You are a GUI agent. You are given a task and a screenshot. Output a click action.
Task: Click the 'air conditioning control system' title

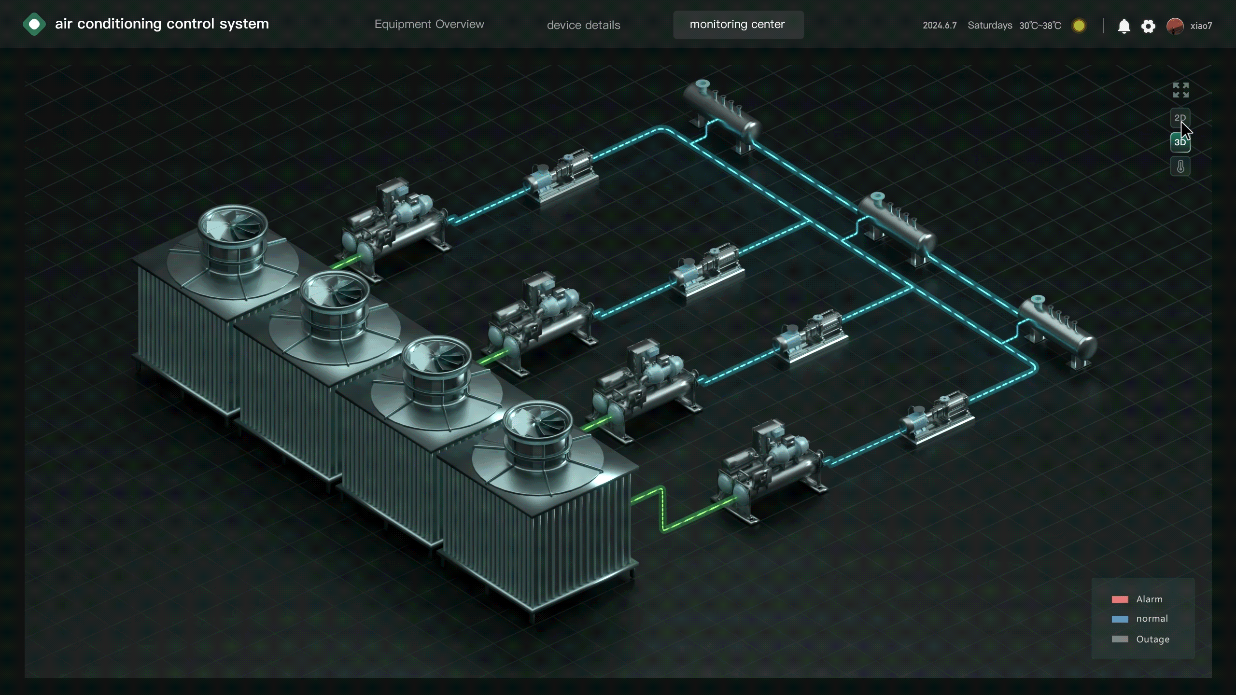click(162, 24)
